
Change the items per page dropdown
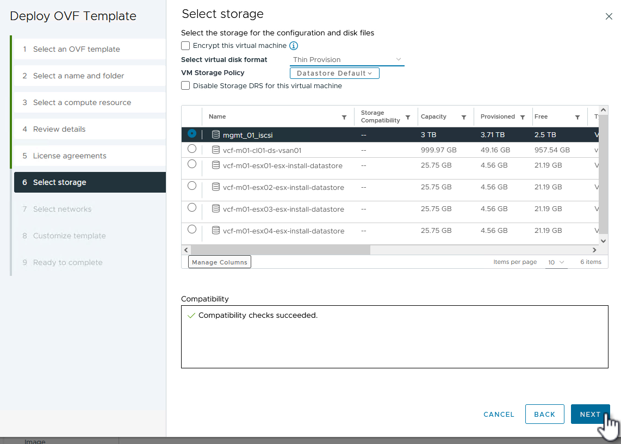click(556, 262)
